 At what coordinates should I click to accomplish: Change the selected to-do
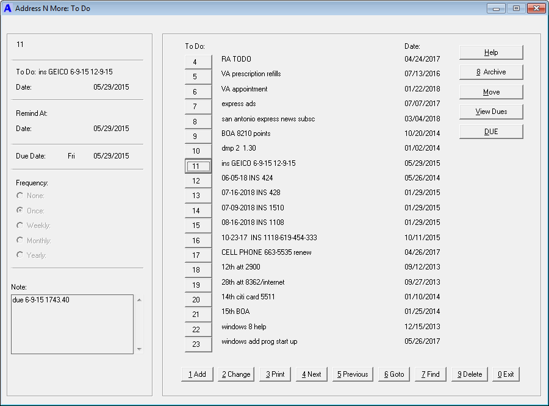pos(235,374)
